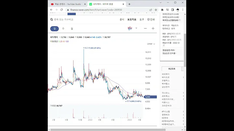
Task: Open the Chrome three-dot menu
Action: click(x=183, y=10)
